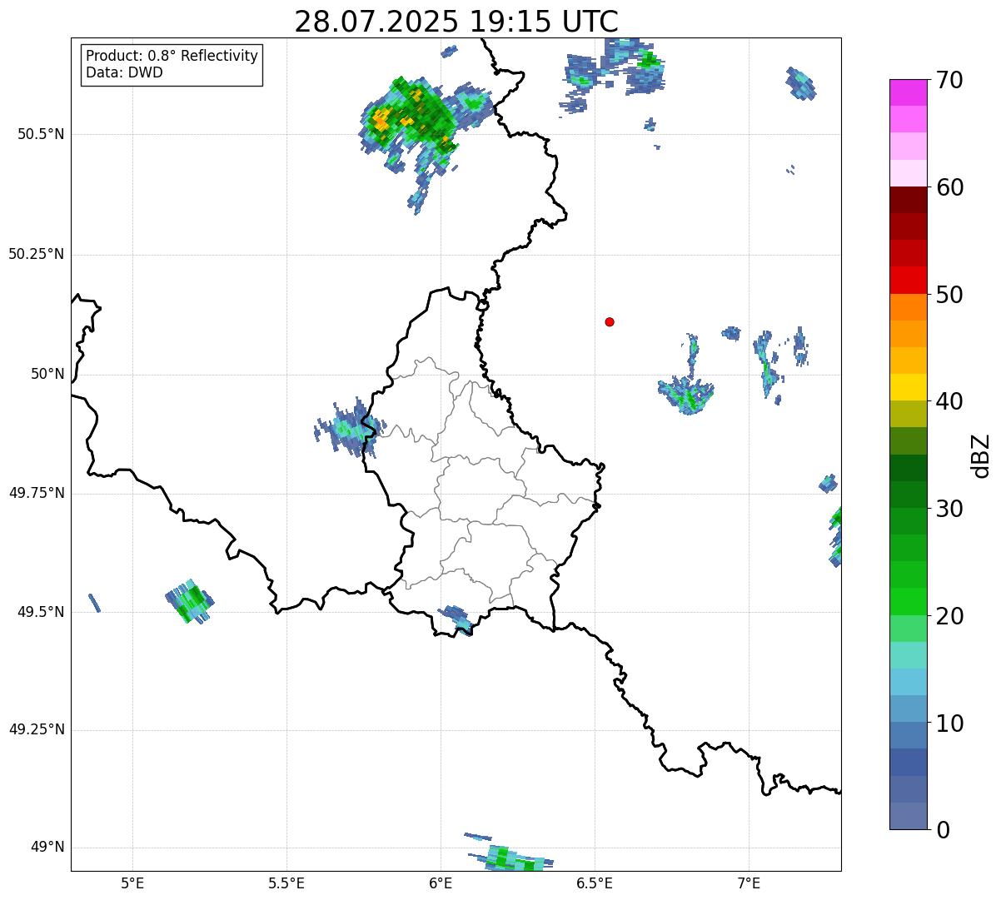Click the red station marker dot
1001x900 pixels.
(x=610, y=321)
